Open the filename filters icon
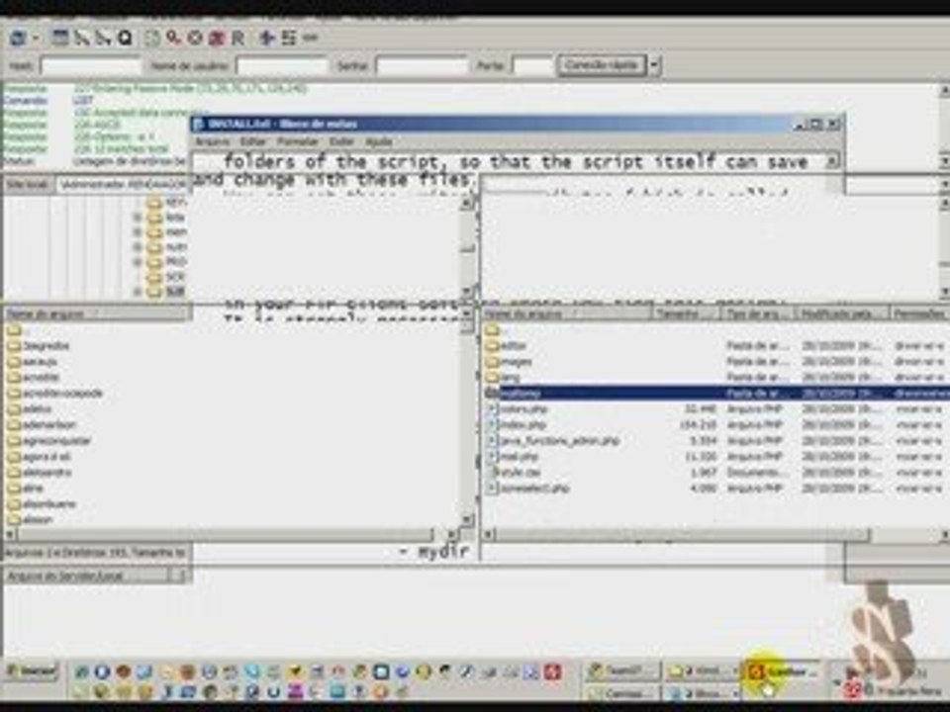 click(266, 39)
